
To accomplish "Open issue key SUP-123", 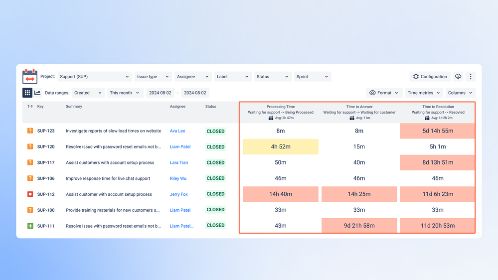I will 46,131.
